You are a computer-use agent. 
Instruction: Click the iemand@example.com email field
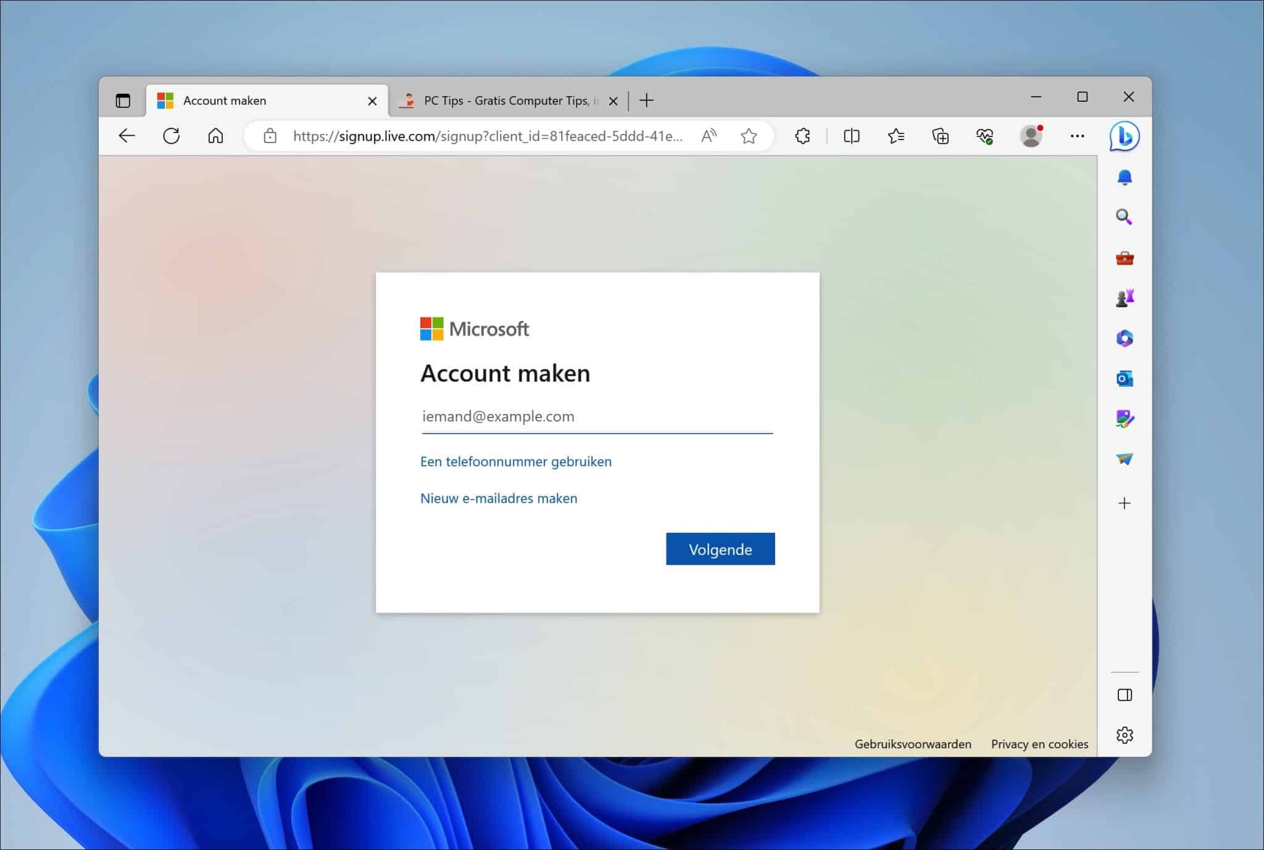[597, 416]
